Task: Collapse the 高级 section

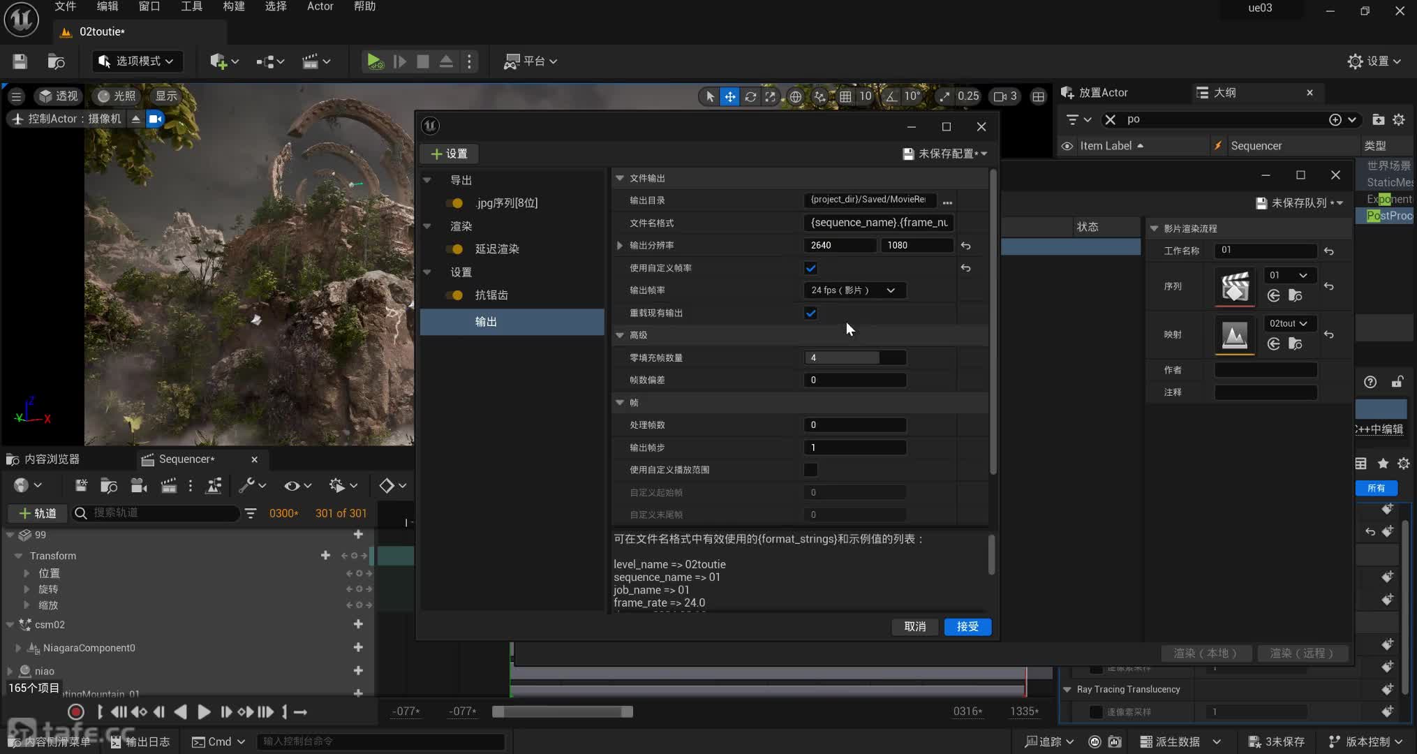Action: pyautogui.click(x=619, y=335)
